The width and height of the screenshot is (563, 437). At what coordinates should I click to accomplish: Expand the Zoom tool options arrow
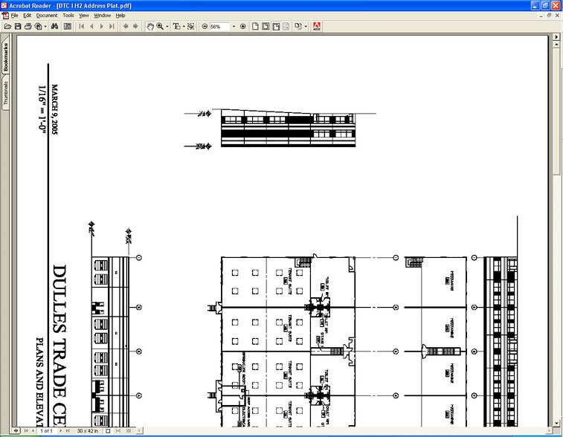(x=167, y=26)
